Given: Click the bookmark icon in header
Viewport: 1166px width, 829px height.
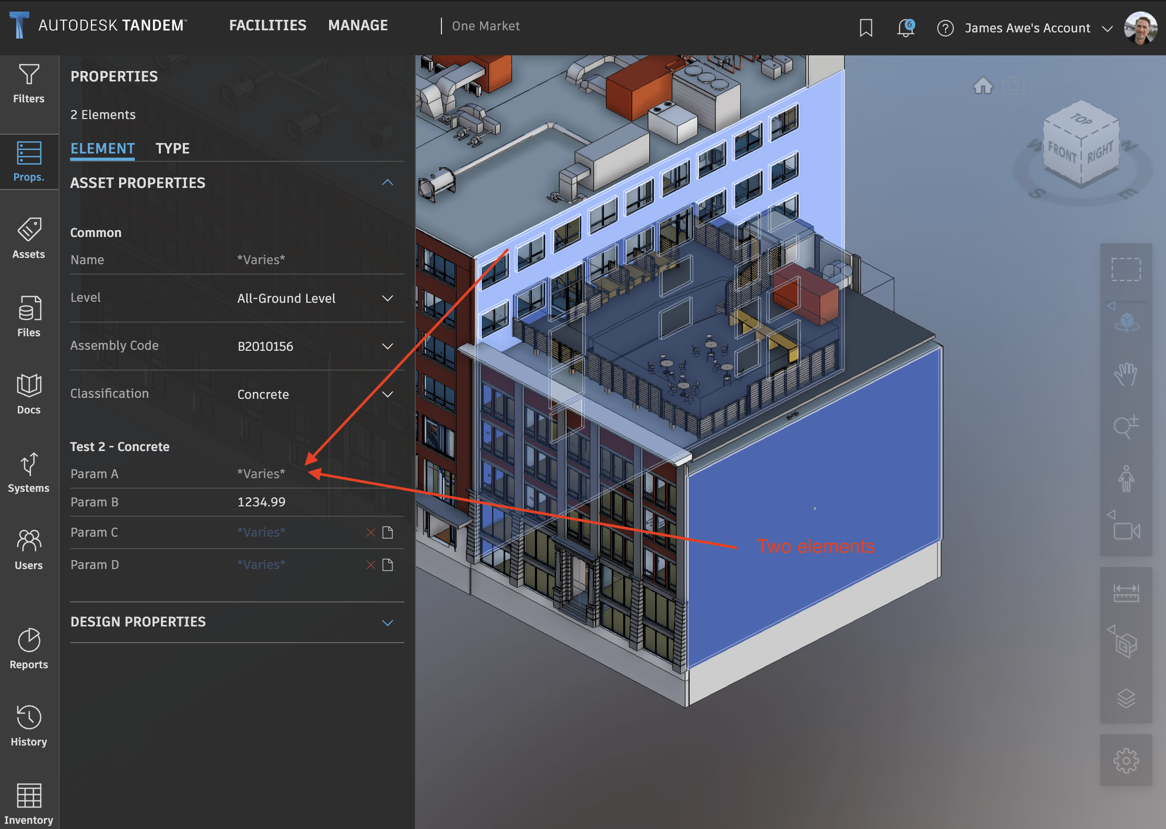Looking at the screenshot, I should (x=866, y=28).
